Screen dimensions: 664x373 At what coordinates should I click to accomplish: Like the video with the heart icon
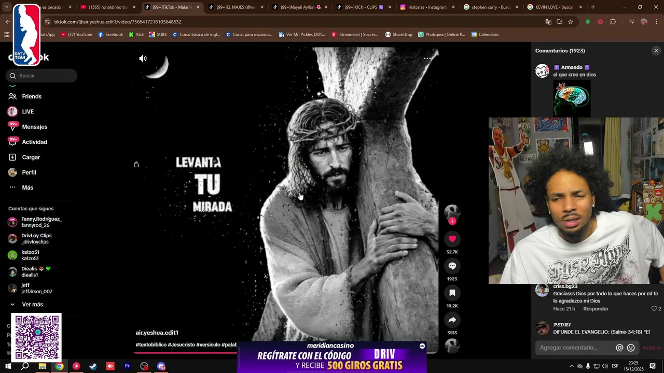[x=452, y=239]
